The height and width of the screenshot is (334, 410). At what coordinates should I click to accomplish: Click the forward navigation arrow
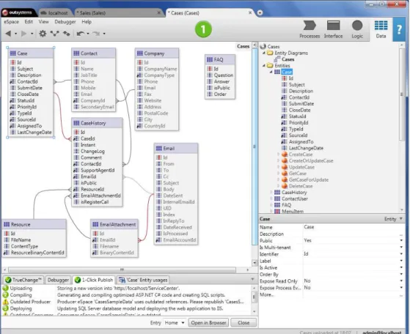[x=23, y=34]
